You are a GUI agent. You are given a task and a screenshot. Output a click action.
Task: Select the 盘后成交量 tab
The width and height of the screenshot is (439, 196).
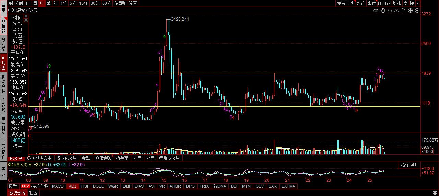169,158
